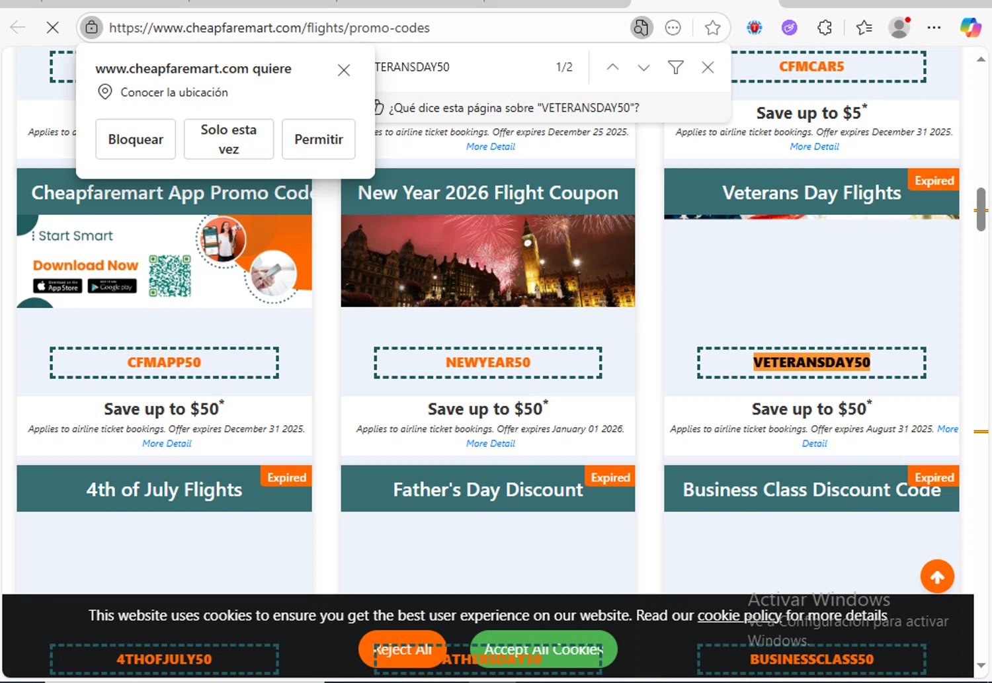Click the New Year fireworks Big Ben image
The height and width of the screenshot is (683, 992).
[x=488, y=261]
